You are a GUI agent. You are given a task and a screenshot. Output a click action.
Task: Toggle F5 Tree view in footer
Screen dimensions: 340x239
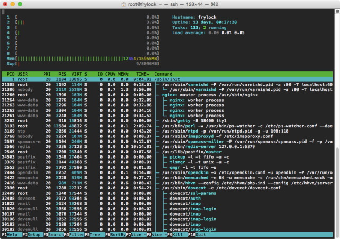tap(95, 235)
